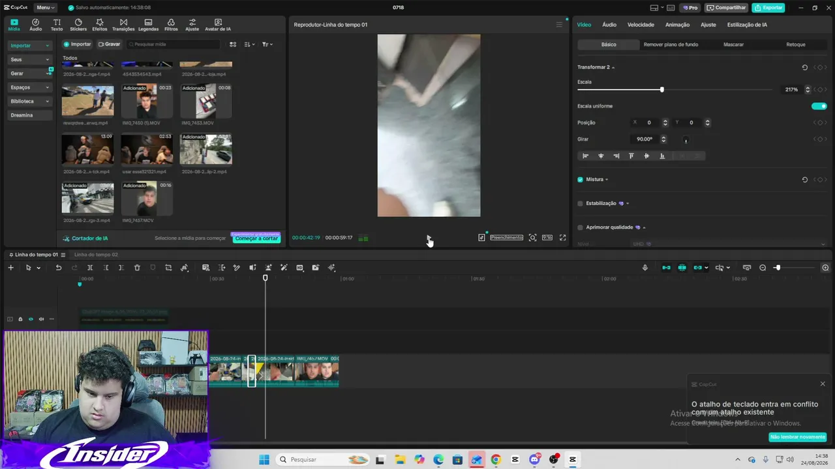This screenshot has width=835, height=469.
Task: Open the Avatar de IA panel
Action: click(218, 25)
